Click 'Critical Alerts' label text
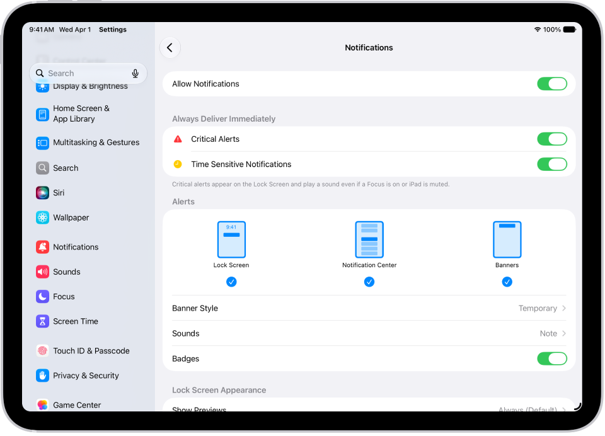The width and height of the screenshot is (605, 436). (x=216, y=139)
